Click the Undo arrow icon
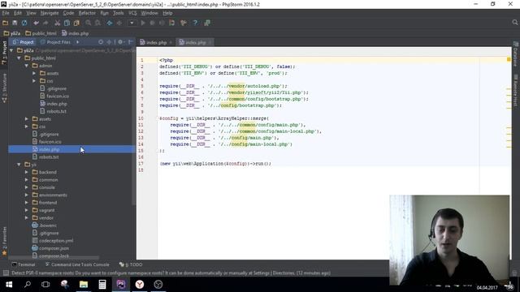This screenshot has height=292, width=520. click(36, 23)
